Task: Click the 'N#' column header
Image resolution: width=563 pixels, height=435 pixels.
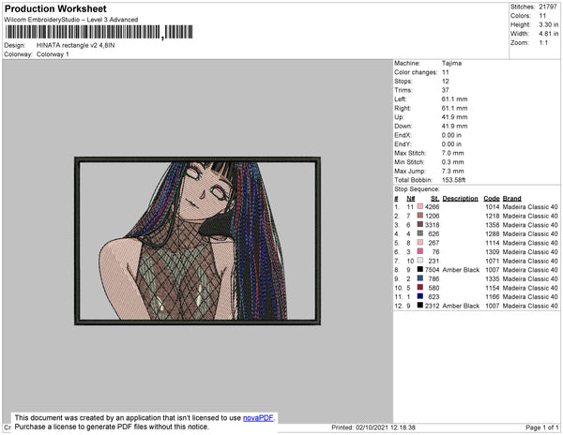Action: pos(410,199)
